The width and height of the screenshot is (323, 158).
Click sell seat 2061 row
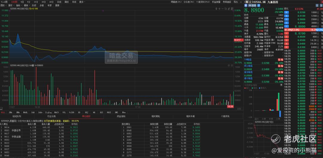(161, 127)
